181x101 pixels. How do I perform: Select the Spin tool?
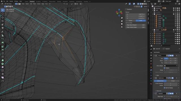point(3,64)
